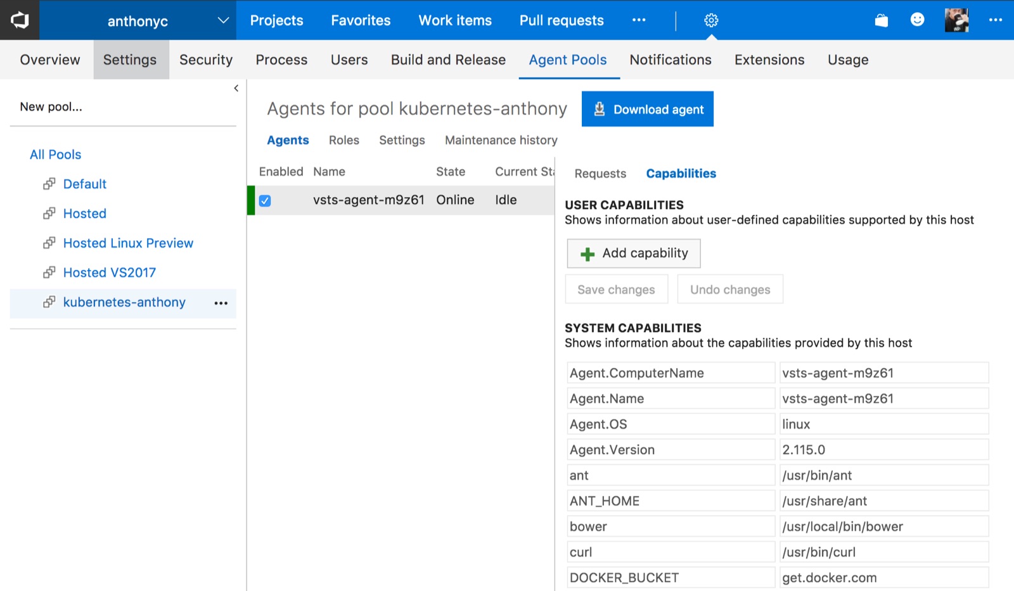Open the kubernetes-anthony pool actions ellipsis
The width and height of the screenshot is (1014, 591).
pos(221,303)
